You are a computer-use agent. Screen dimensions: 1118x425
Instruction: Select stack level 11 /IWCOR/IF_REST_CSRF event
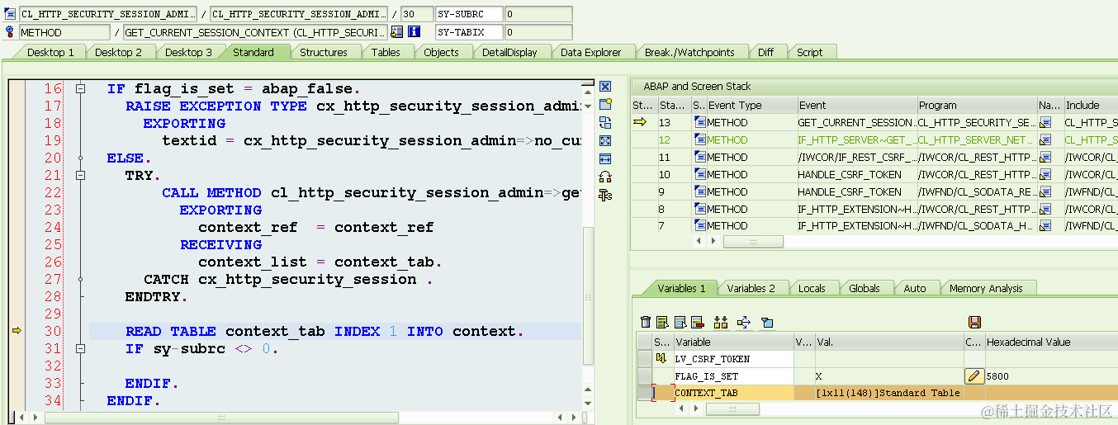click(x=856, y=157)
